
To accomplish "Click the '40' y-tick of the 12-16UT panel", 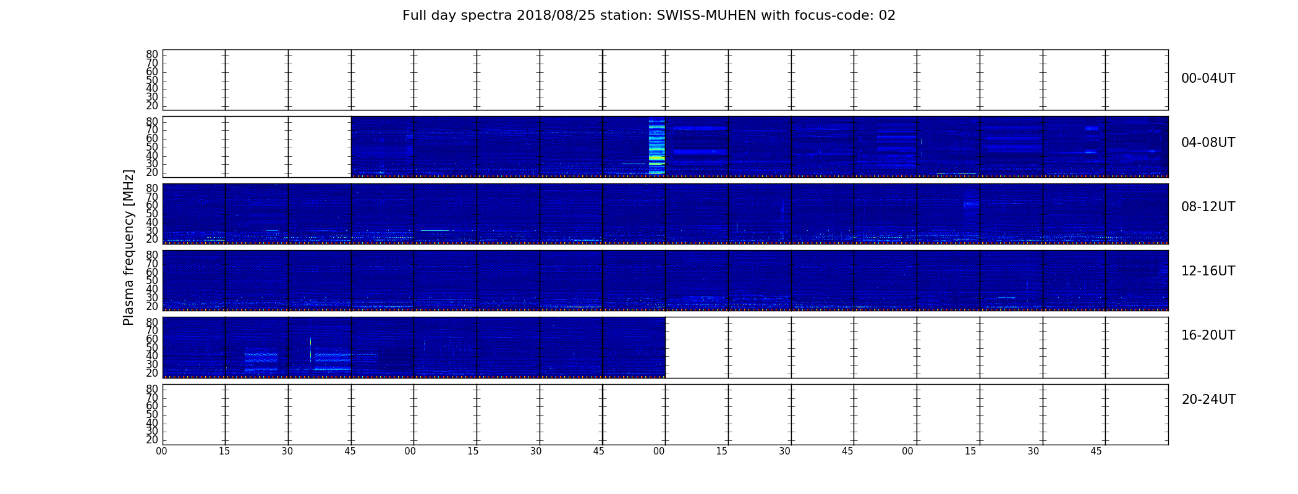I will click(x=152, y=289).
